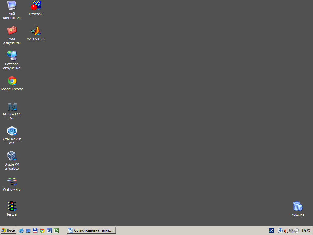Launch Internet Explorer from quick launch
The width and height of the screenshot is (313, 235).
coord(21,231)
